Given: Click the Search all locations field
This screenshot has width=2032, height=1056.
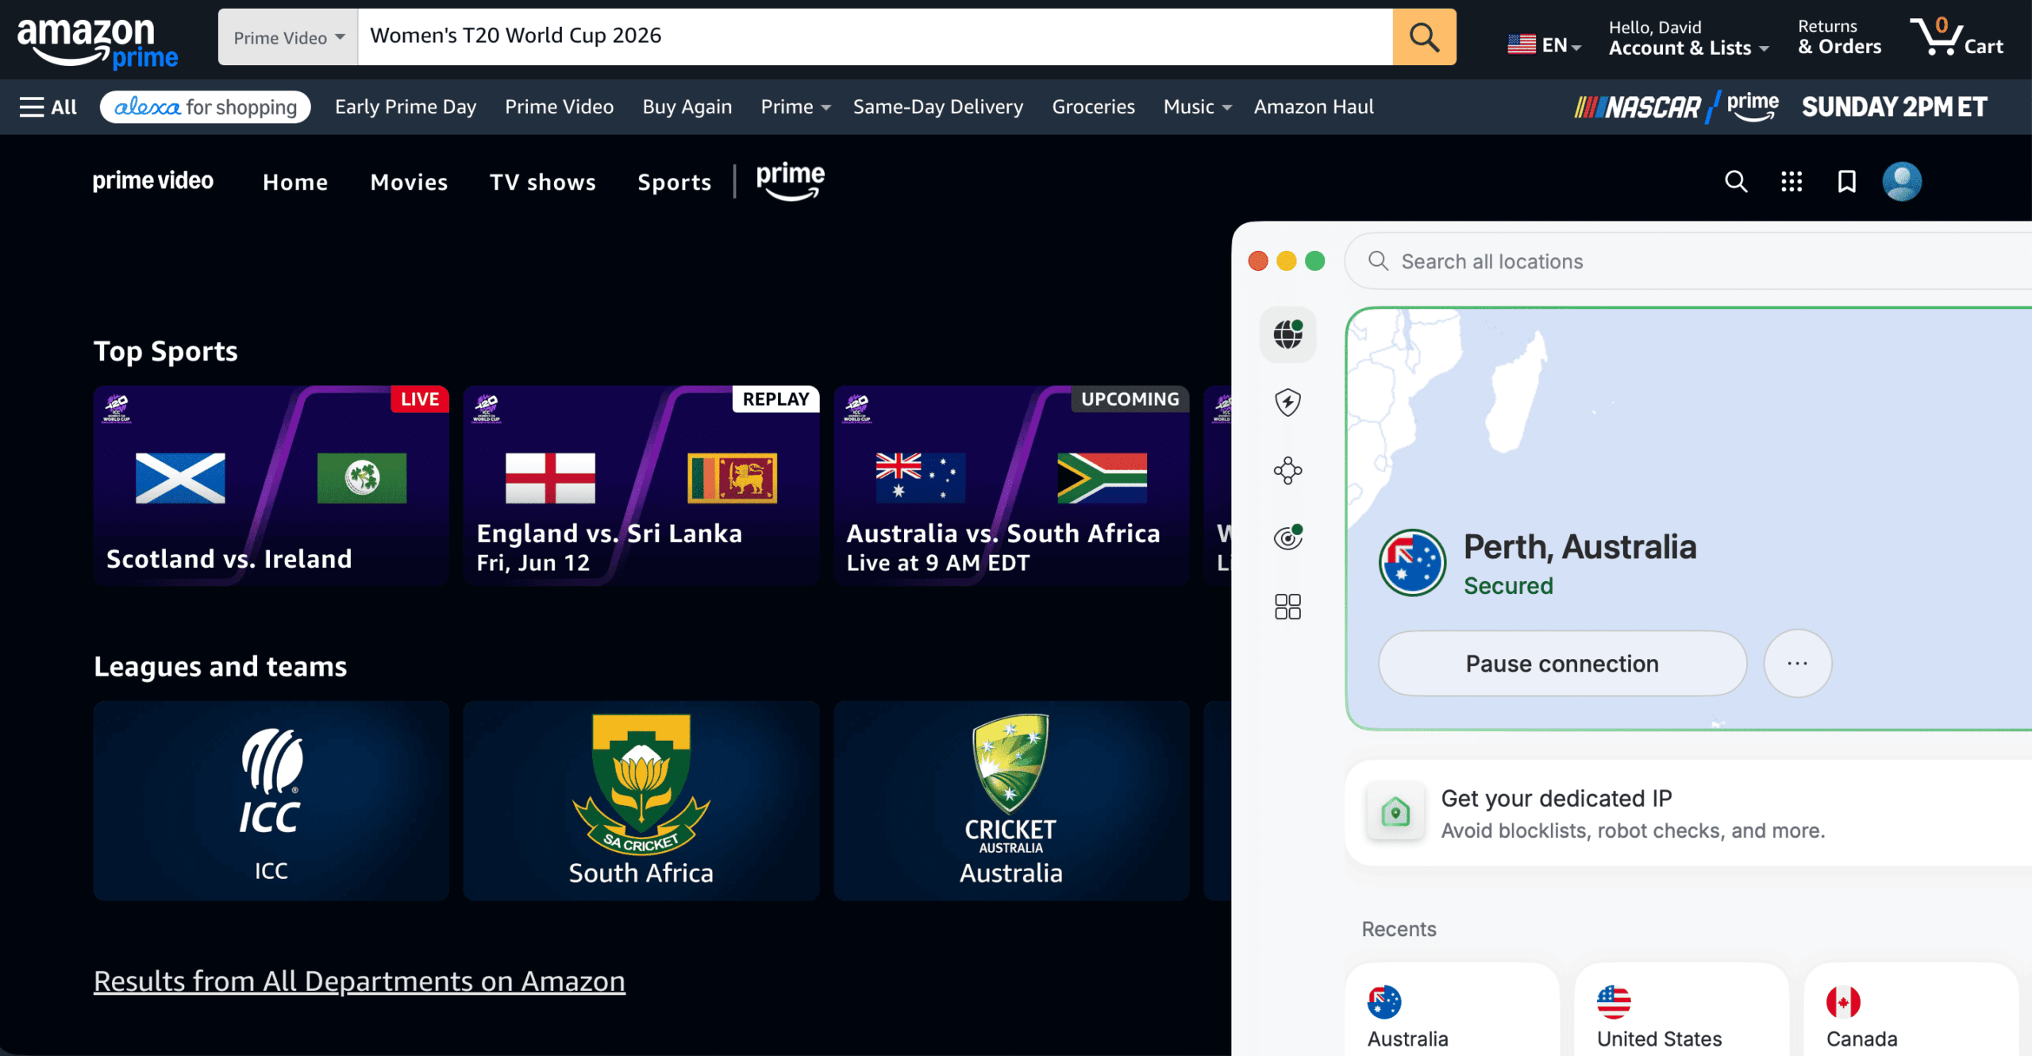Looking at the screenshot, I should pos(1688,261).
